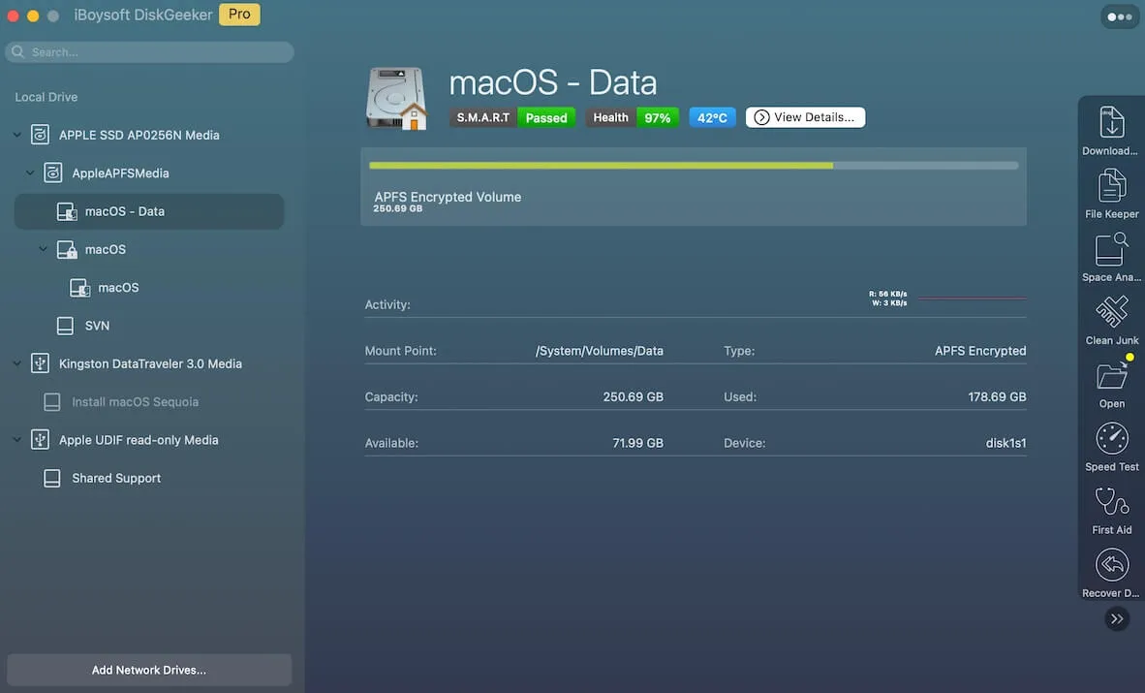
Task: Click the Pro license badge
Action: point(239,14)
